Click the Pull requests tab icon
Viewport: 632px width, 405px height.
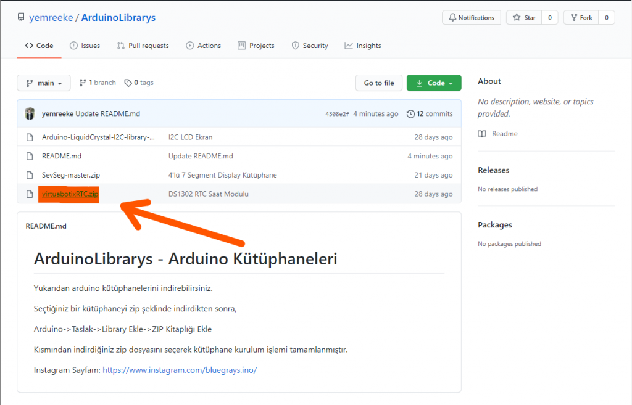pos(121,46)
